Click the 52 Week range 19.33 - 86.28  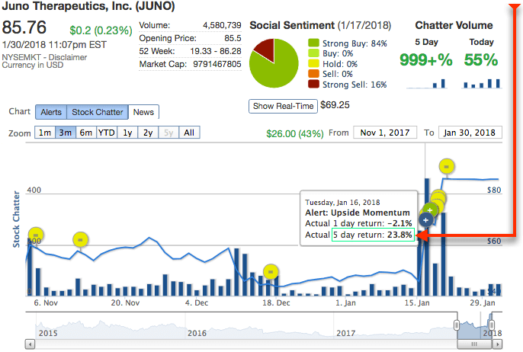pyautogui.click(x=216, y=51)
